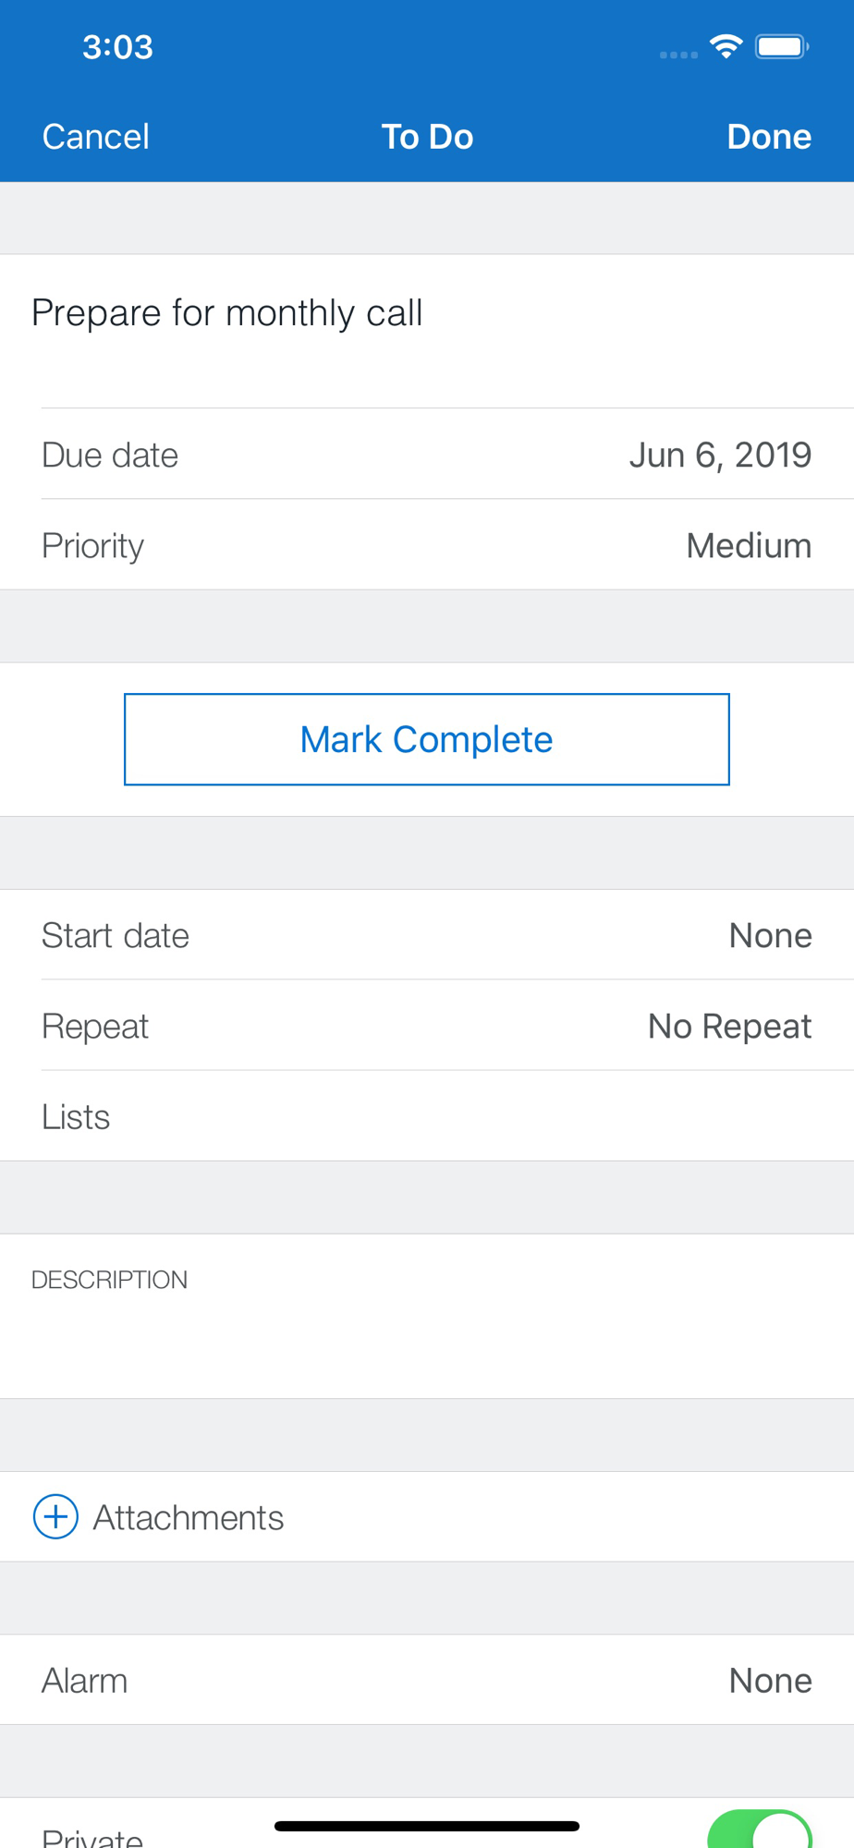
Task: Tap the plus icon beside Attachments
Action: (55, 1516)
